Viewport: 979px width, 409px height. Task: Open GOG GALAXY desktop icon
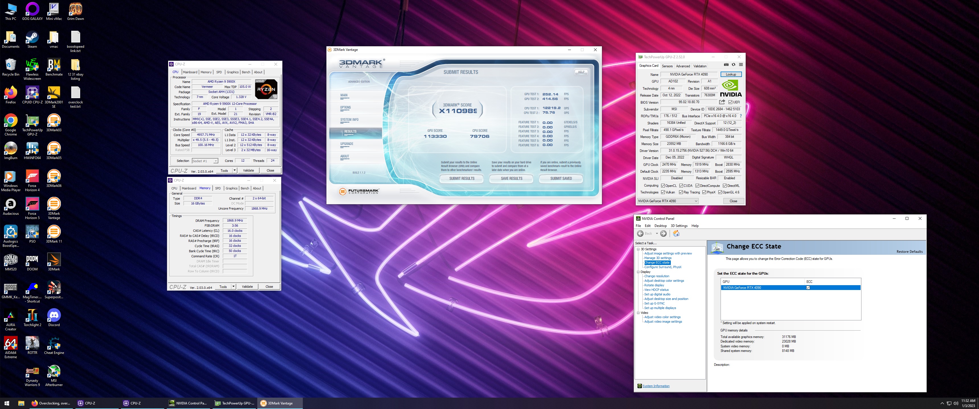pyautogui.click(x=32, y=11)
